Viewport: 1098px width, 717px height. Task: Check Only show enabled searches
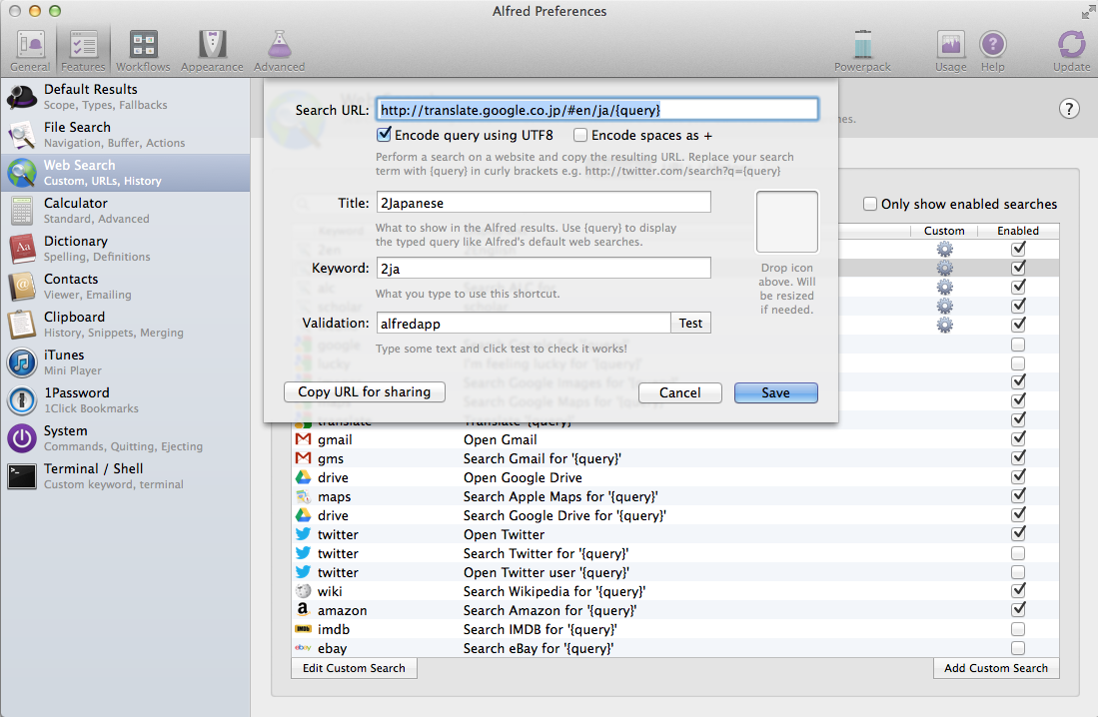(x=870, y=204)
